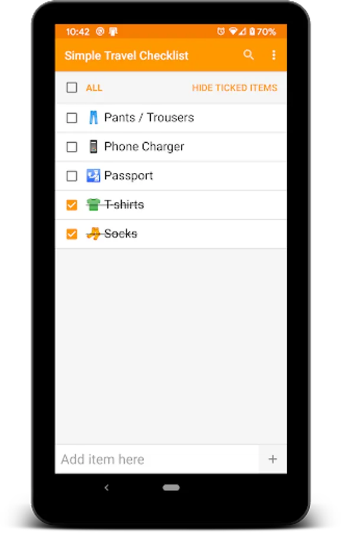Image resolution: width=341 pixels, height=533 pixels.
Task: Tick the Phone Charger checkbox
Action: point(72,147)
